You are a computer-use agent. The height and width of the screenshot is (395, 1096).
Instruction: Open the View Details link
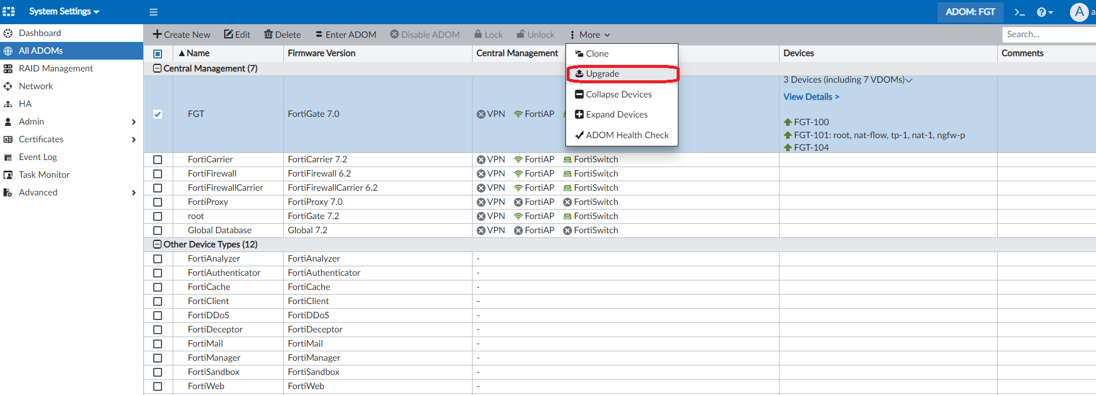pyautogui.click(x=811, y=97)
